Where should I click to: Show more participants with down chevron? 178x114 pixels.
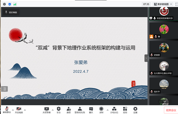click(165, 102)
